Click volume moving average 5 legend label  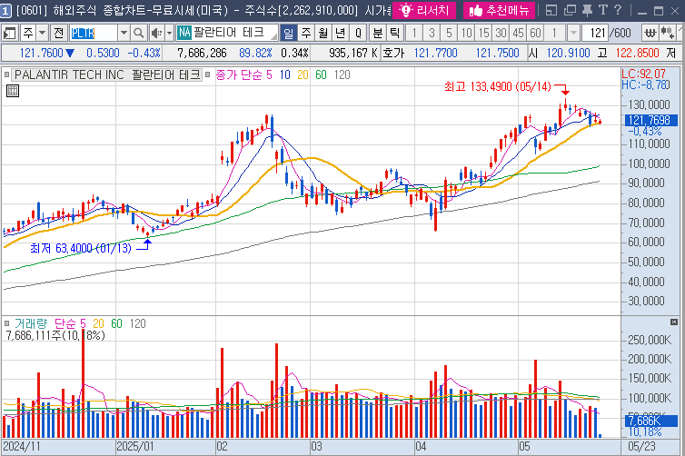click(83, 323)
